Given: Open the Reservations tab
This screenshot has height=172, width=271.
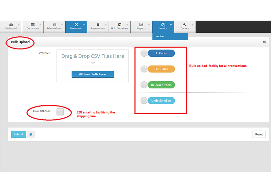Looking at the screenshot, I should pos(98,27).
